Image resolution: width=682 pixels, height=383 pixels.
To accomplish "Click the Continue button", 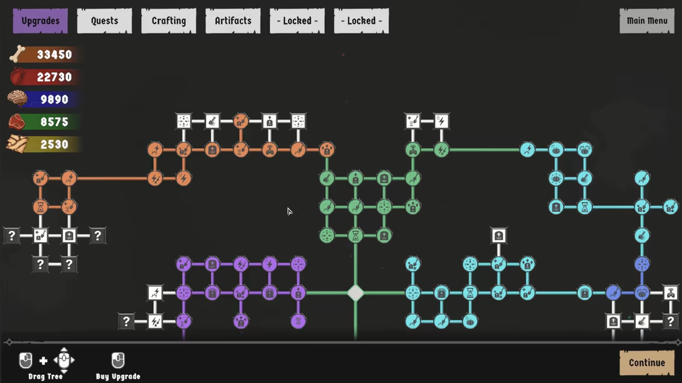I will (x=647, y=363).
